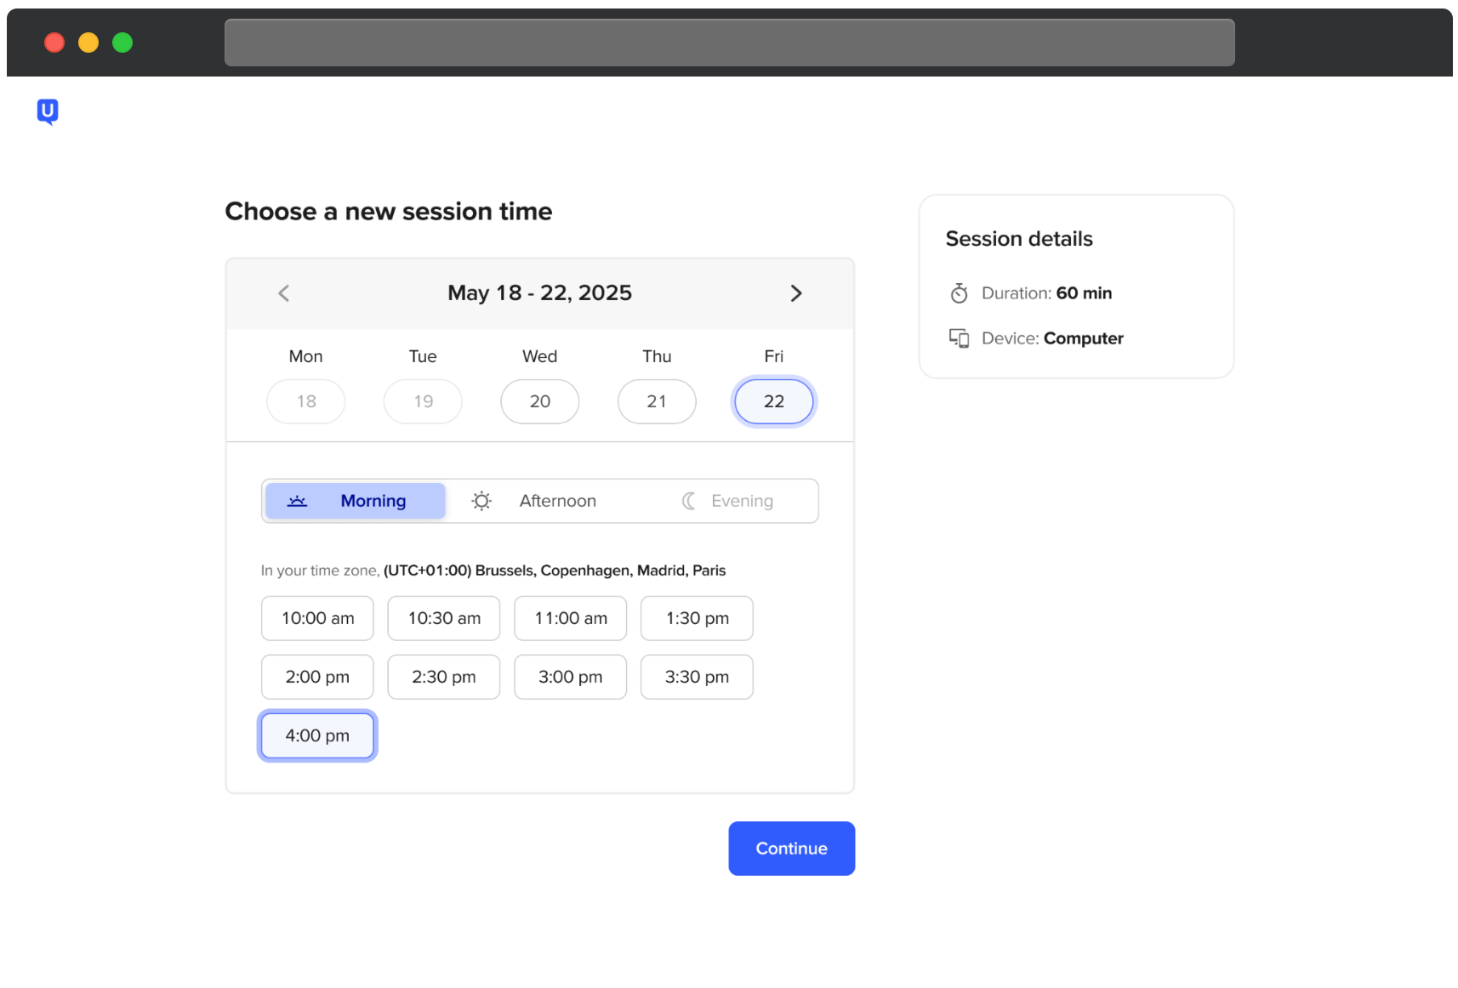Select the 3:00 pm slot

[x=571, y=677]
